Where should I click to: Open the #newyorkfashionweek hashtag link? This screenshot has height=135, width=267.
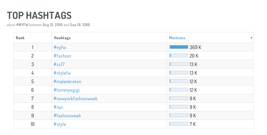(x=76, y=98)
